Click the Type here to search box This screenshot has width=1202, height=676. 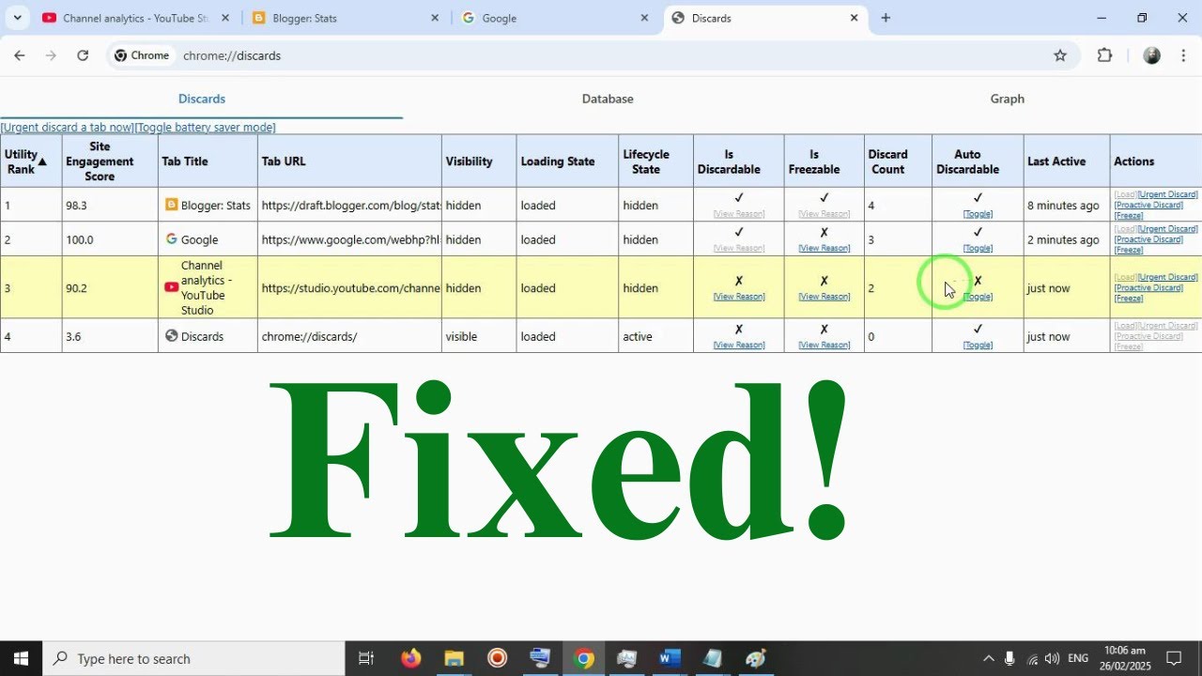(x=194, y=658)
